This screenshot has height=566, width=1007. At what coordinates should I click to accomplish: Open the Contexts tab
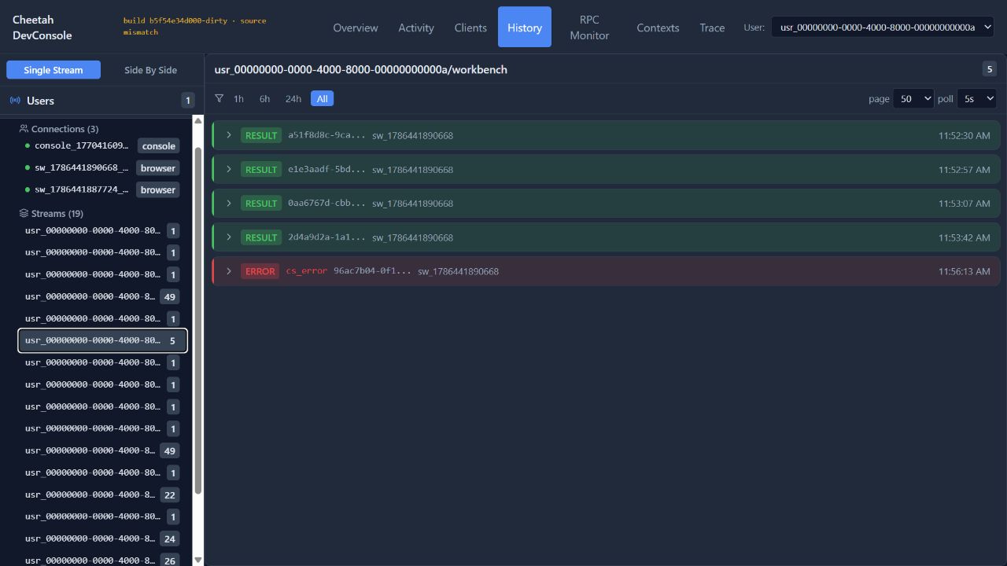click(658, 28)
